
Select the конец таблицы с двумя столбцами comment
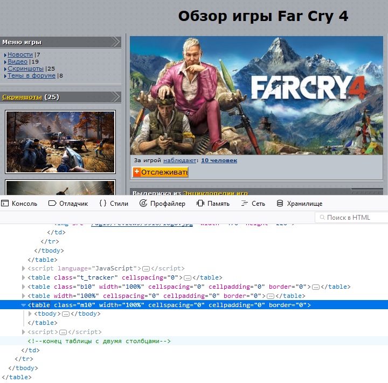tap(99, 341)
